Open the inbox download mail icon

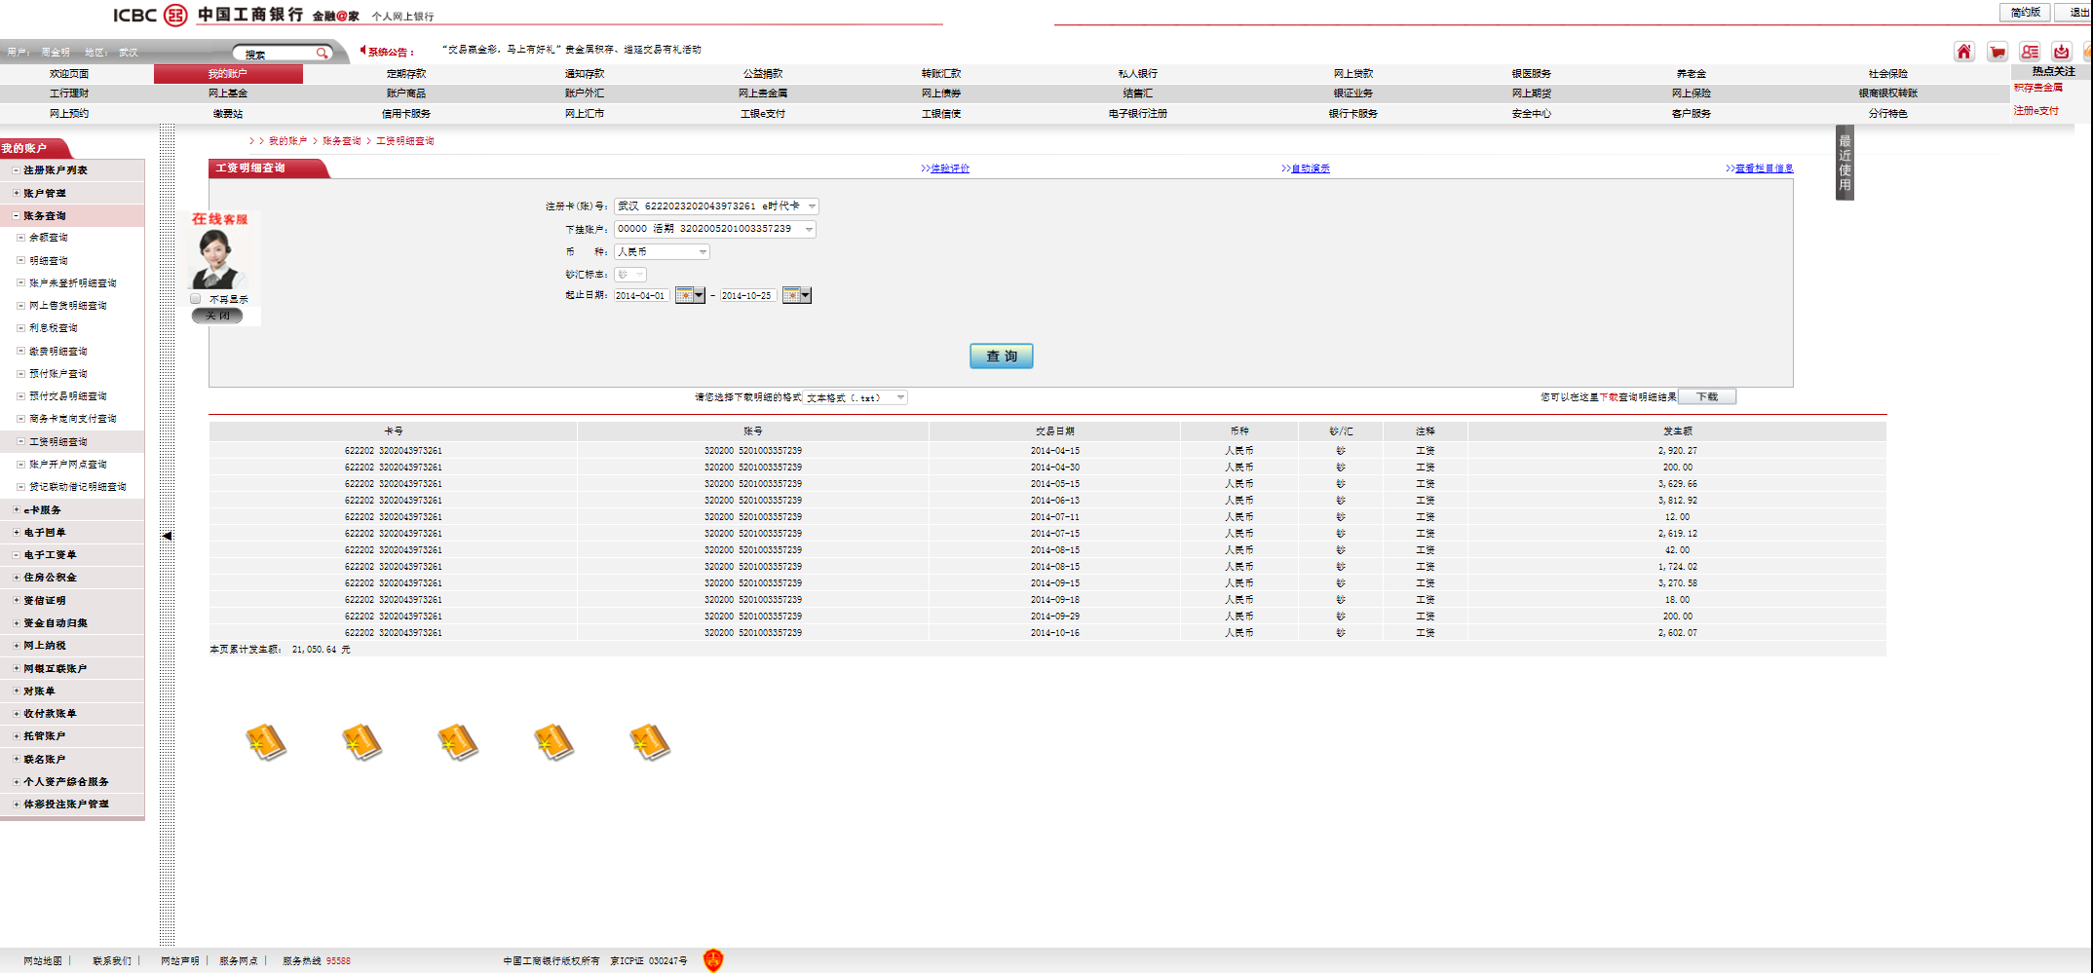click(x=2062, y=52)
